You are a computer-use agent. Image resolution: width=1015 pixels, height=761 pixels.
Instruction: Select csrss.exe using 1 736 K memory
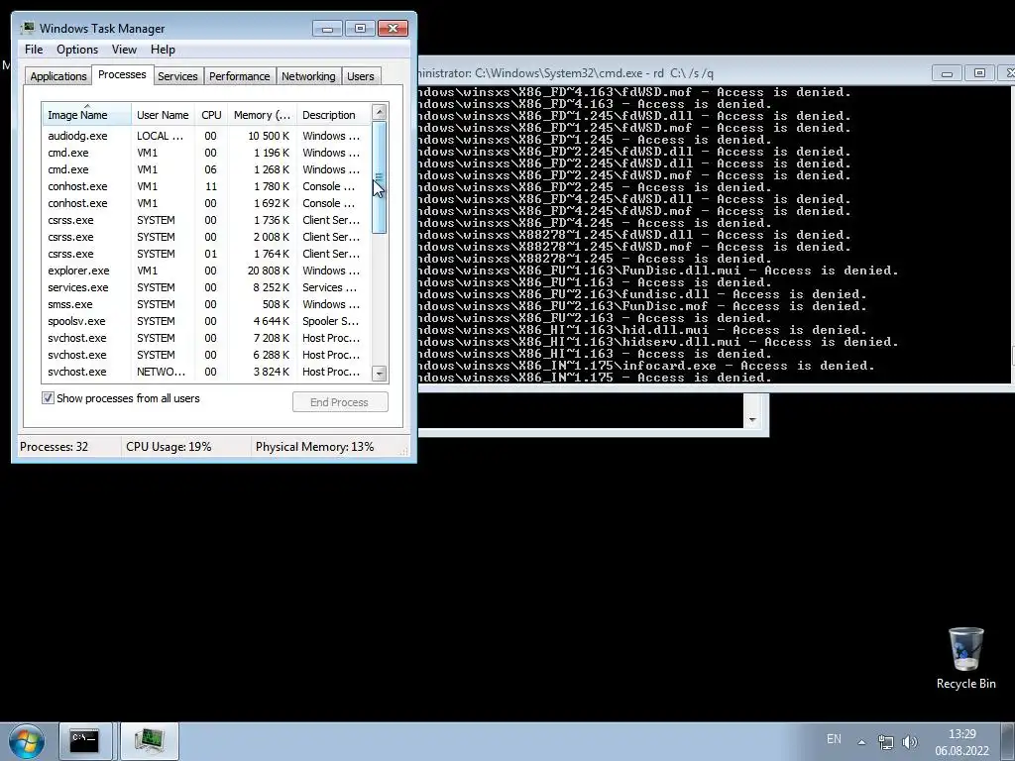(207, 220)
